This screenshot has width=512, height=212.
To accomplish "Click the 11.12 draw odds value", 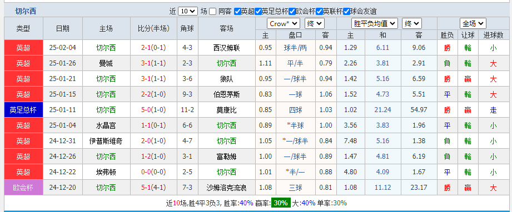I will pos(382,188).
